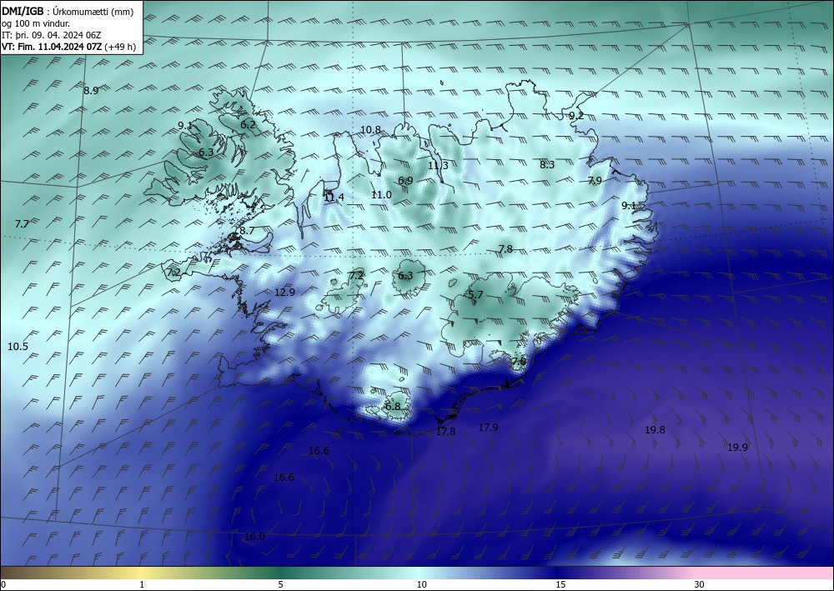Click the 11.3 map value
This screenshot has height=591, width=834.
point(438,165)
